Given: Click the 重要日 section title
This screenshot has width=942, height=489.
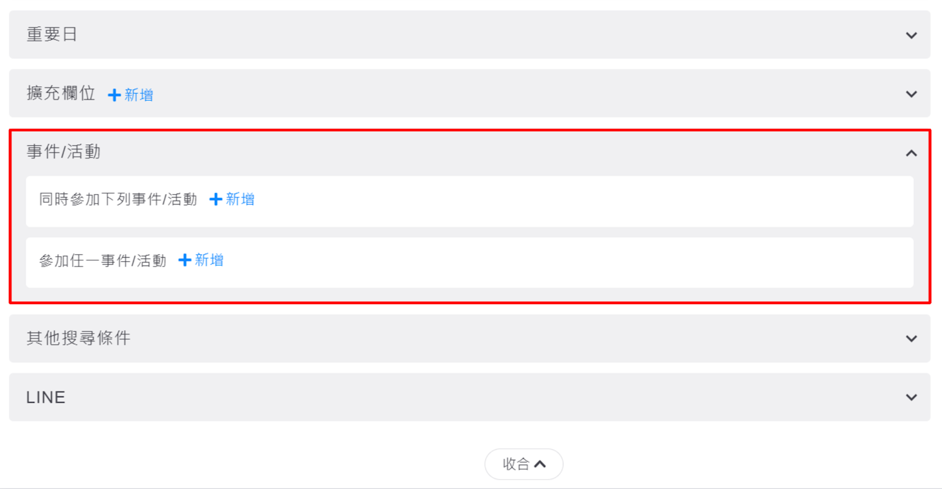Looking at the screenshot, I should [x=52, y=35].
